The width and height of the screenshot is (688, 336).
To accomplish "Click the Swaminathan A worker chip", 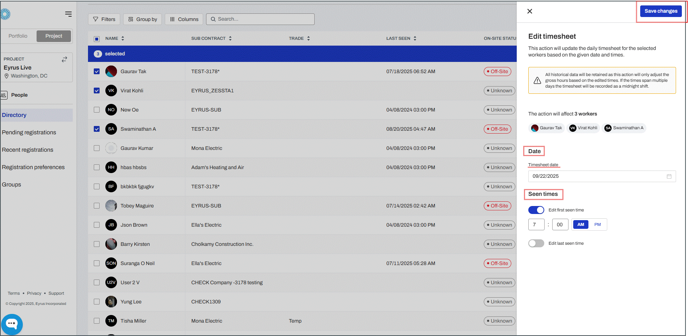I will click(624, 128).
